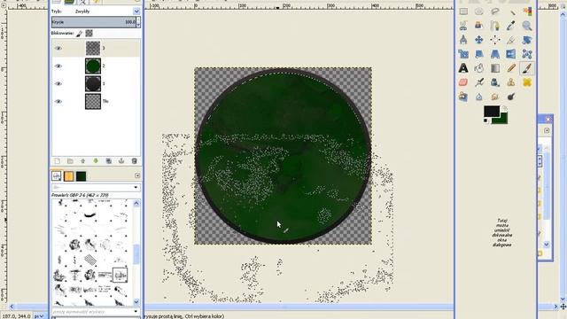Select the Dodge/Burn tool
This screenshot has width=567, height=319.
[511, 97]
